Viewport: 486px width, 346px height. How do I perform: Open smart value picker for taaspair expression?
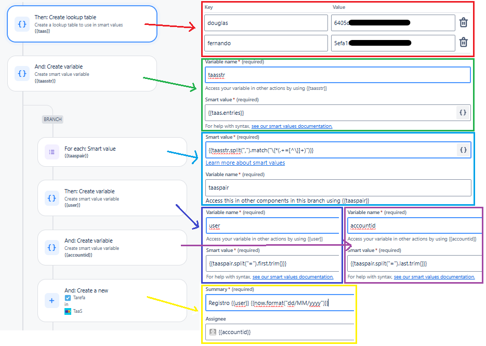pyautogui.click(x=463, y=150)
